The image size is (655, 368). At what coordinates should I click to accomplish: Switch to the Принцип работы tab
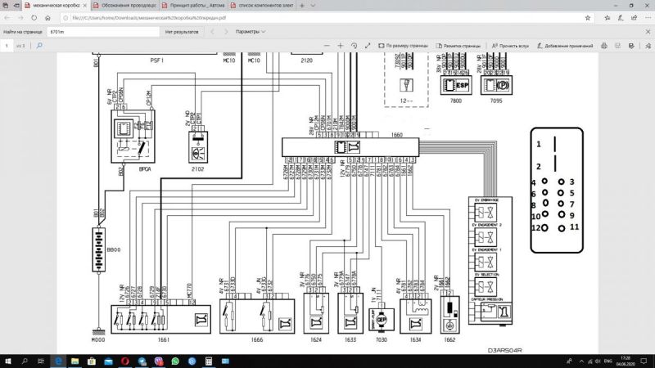pyautogui.click(x=193, y=6)
